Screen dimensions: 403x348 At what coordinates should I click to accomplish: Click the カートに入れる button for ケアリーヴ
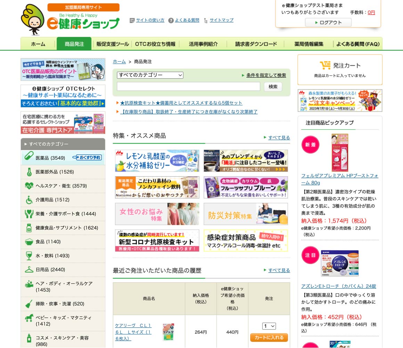pos(269,338)
